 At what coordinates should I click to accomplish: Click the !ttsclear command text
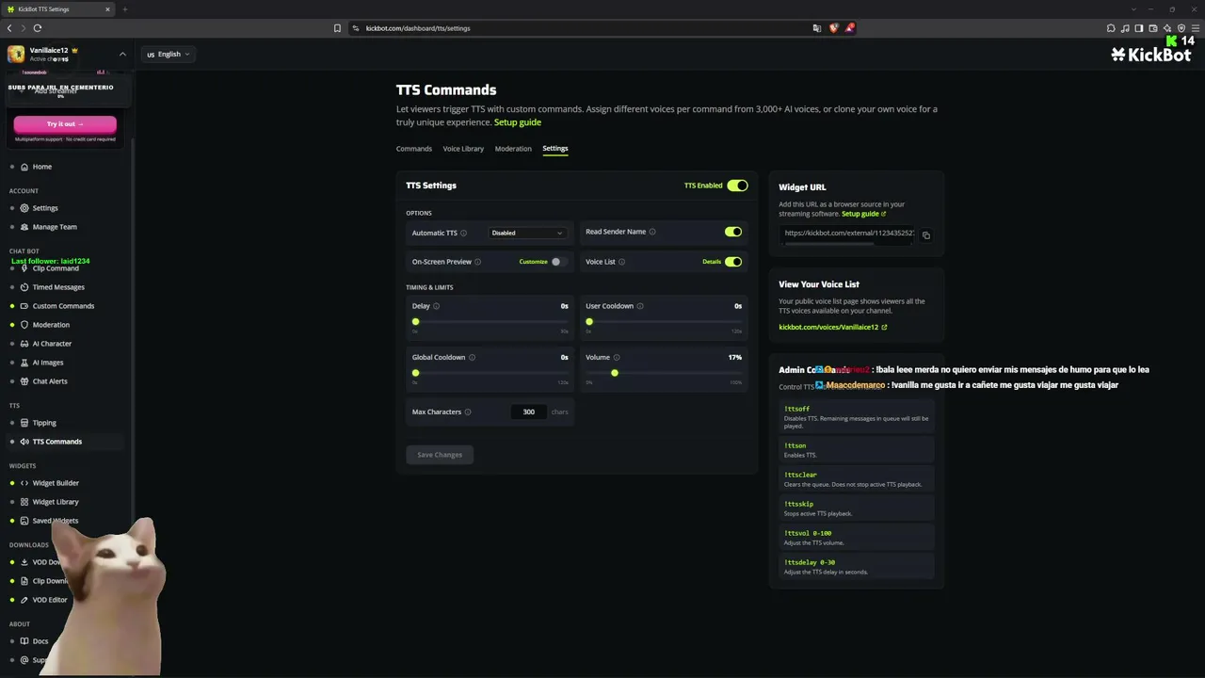pos(800,475)
